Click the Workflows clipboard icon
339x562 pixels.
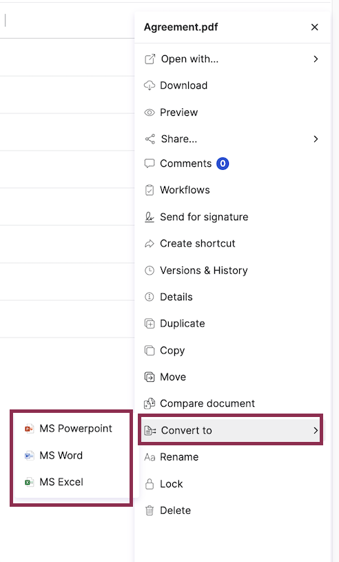click(x=150, y=190)
